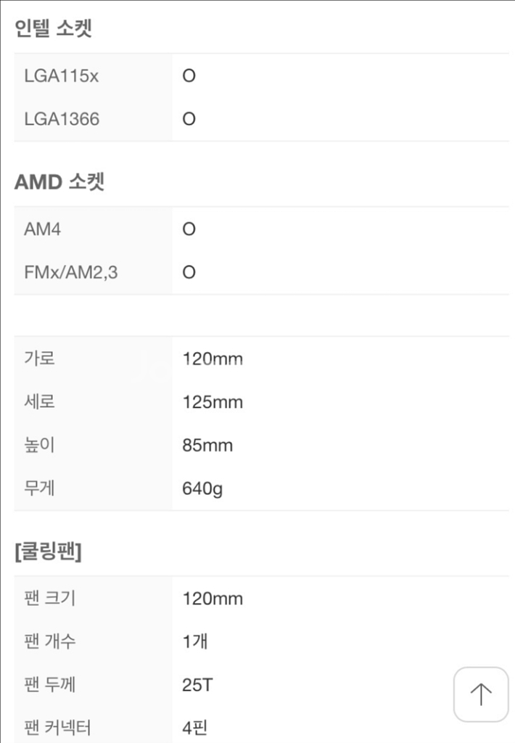
Task: Click the 무게 640g value
Action: [202, 489]
